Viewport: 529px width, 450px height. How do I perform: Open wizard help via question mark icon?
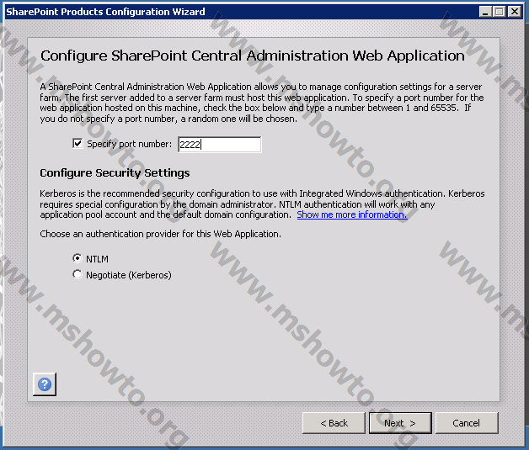click(x=45, y=384)
